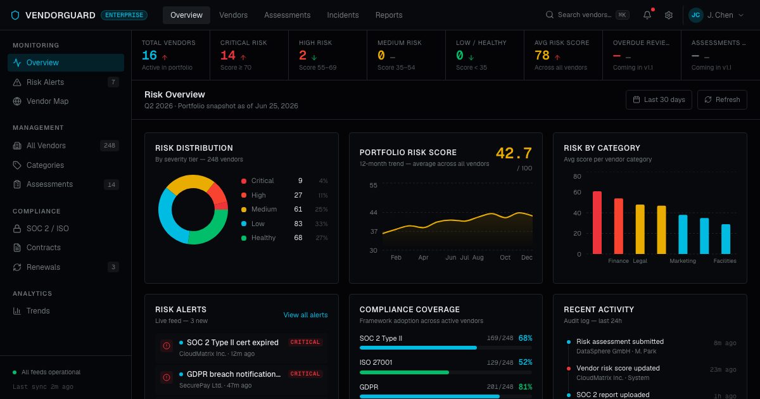The image size is (760, 399).
Task: Click the ISO 27001 coverage bar
Action: tap(446, 372)
